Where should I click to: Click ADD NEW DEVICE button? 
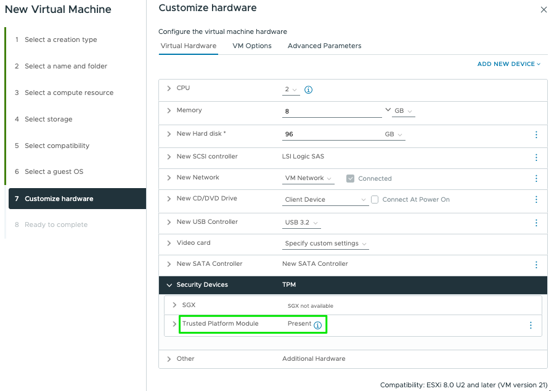click(508, 64)
